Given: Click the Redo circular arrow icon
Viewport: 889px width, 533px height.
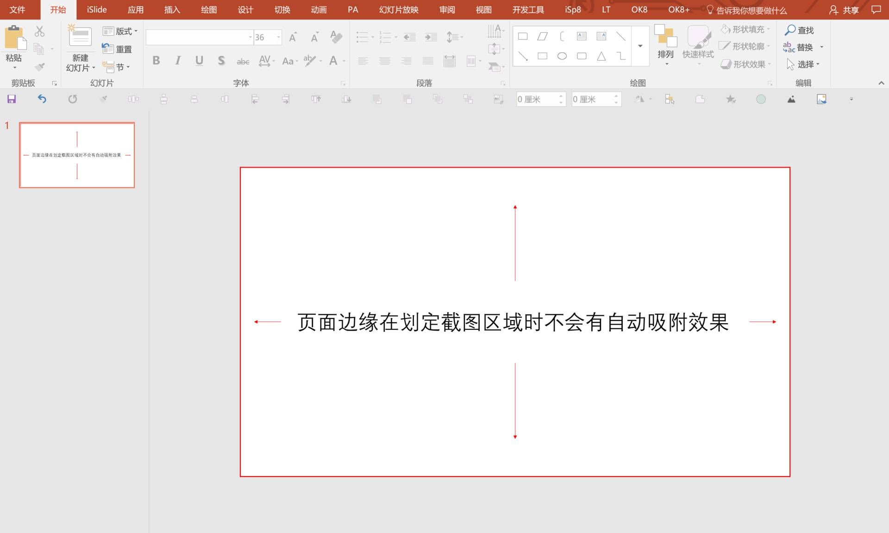Looking at the screenshot, I should tap(72, 99).
